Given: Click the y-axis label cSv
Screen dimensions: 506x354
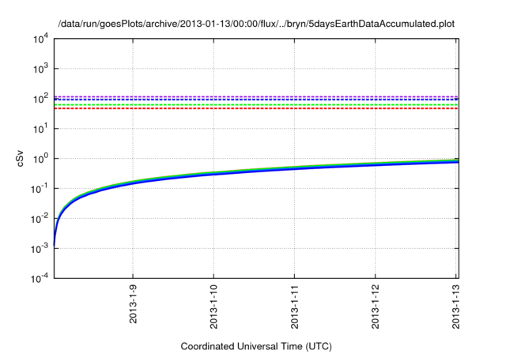Looking at the screenshot, I should (20, 159).
